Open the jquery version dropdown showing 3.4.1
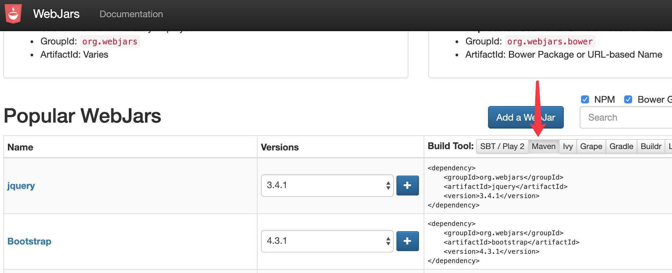The image size is (672, 273). (x=327, y=186)
